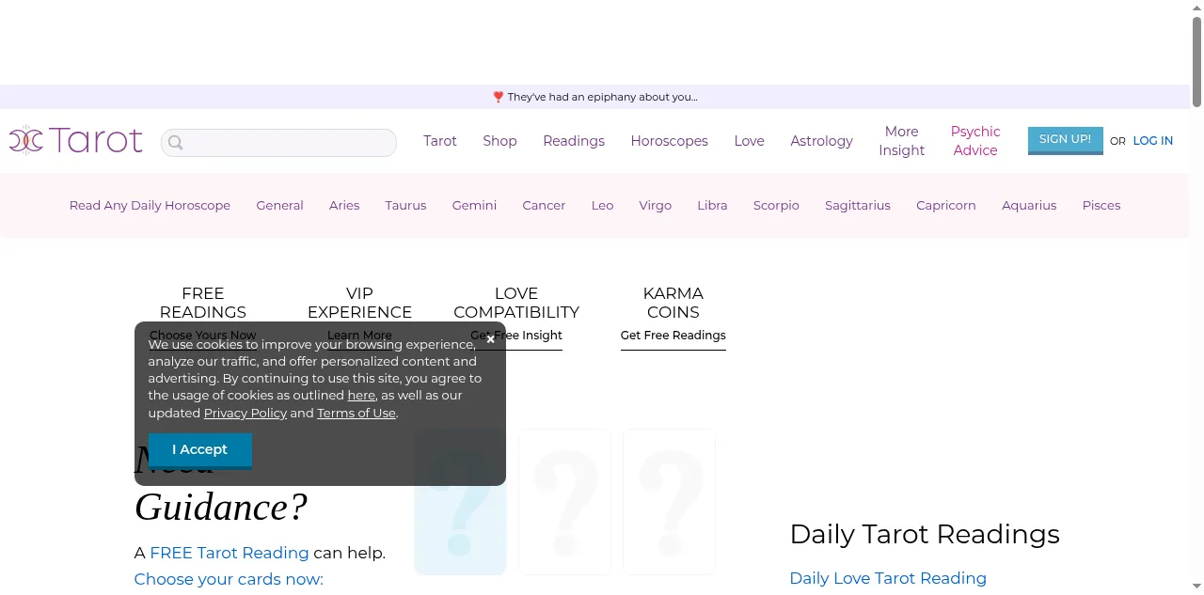Open the Love menu item
The image size is (1204, 595).
749,141
